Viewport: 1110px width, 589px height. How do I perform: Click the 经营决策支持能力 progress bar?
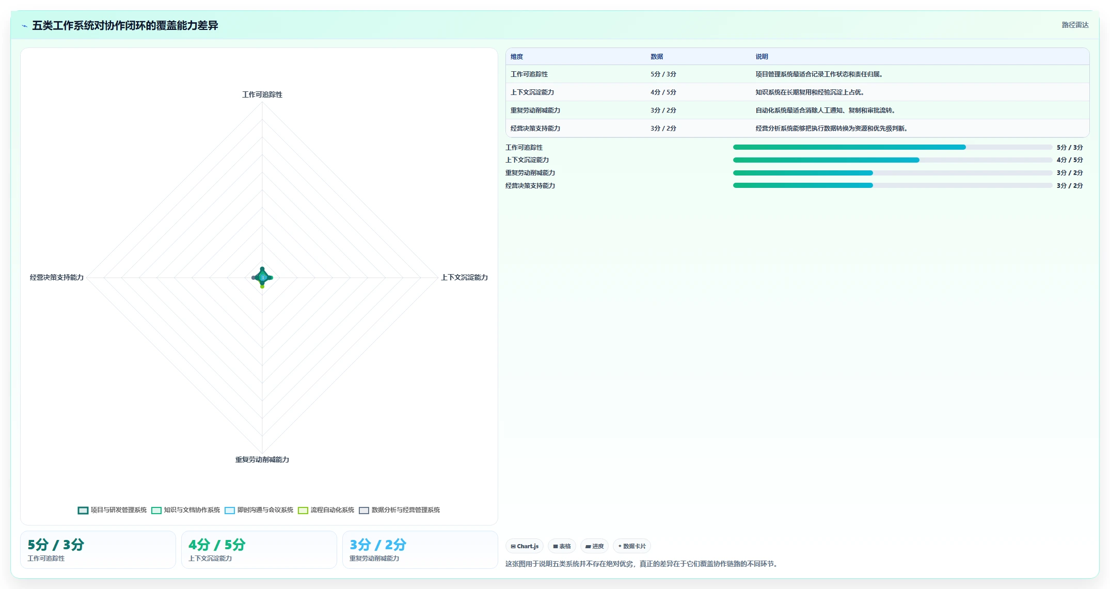tap(892, 185)
